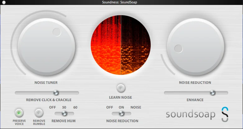The image size is (243, 129).
Task: Click the NOISE TUNER label
Action: [46, 83]
